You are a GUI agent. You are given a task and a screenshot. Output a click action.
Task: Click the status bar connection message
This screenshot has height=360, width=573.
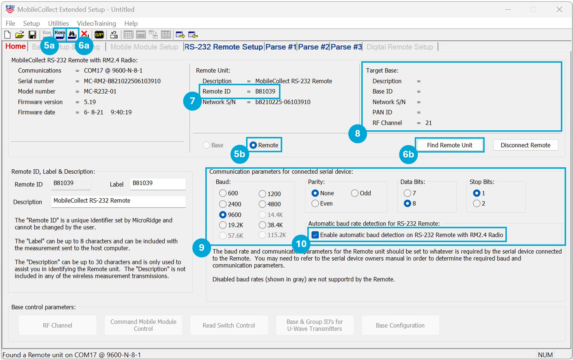[x=72, y=355]
